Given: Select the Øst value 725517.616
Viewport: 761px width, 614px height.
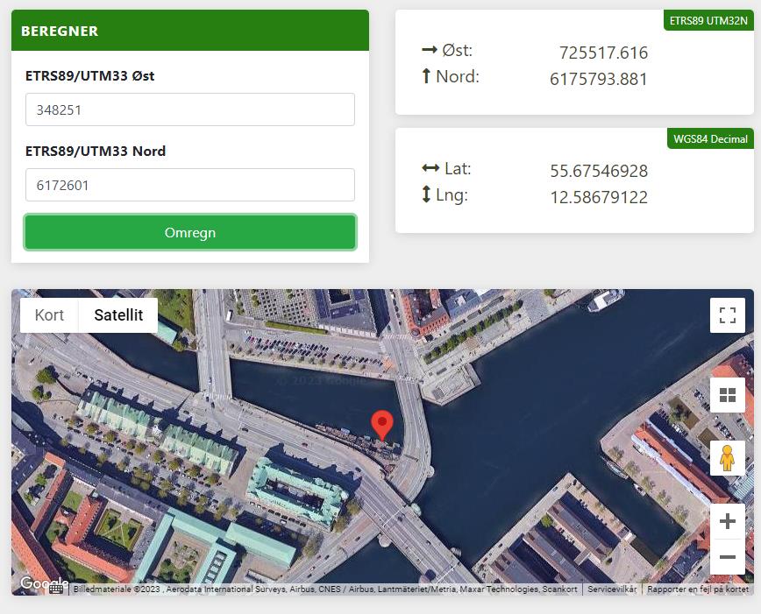Looking at the screenshot, I should [603, 53].
